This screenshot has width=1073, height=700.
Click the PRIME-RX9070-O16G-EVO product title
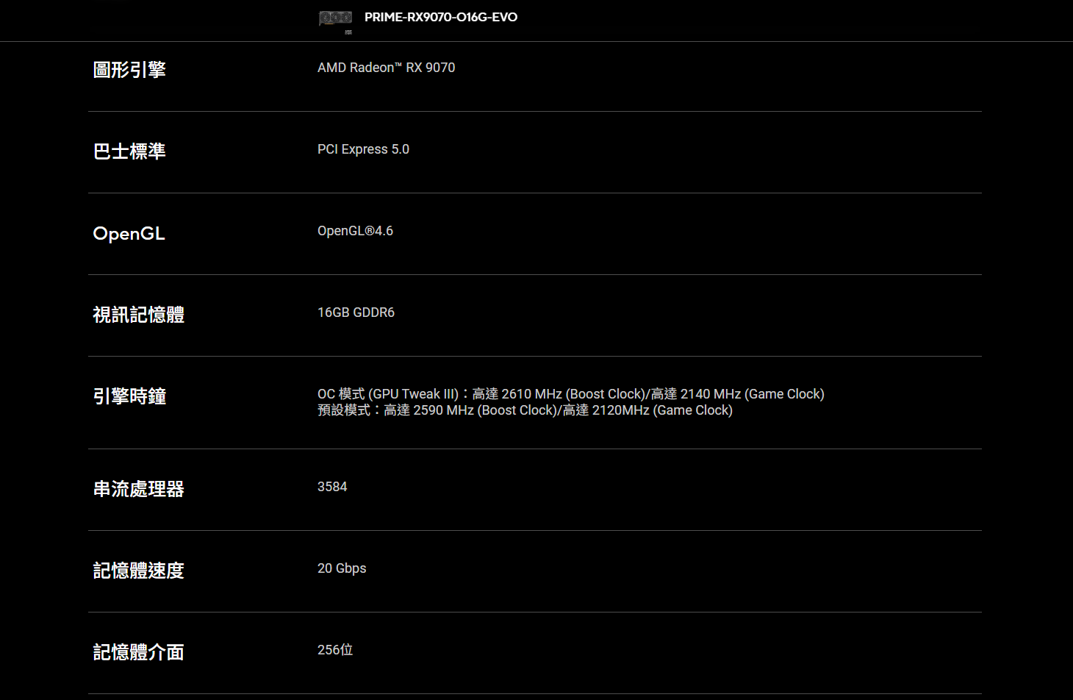441,17
